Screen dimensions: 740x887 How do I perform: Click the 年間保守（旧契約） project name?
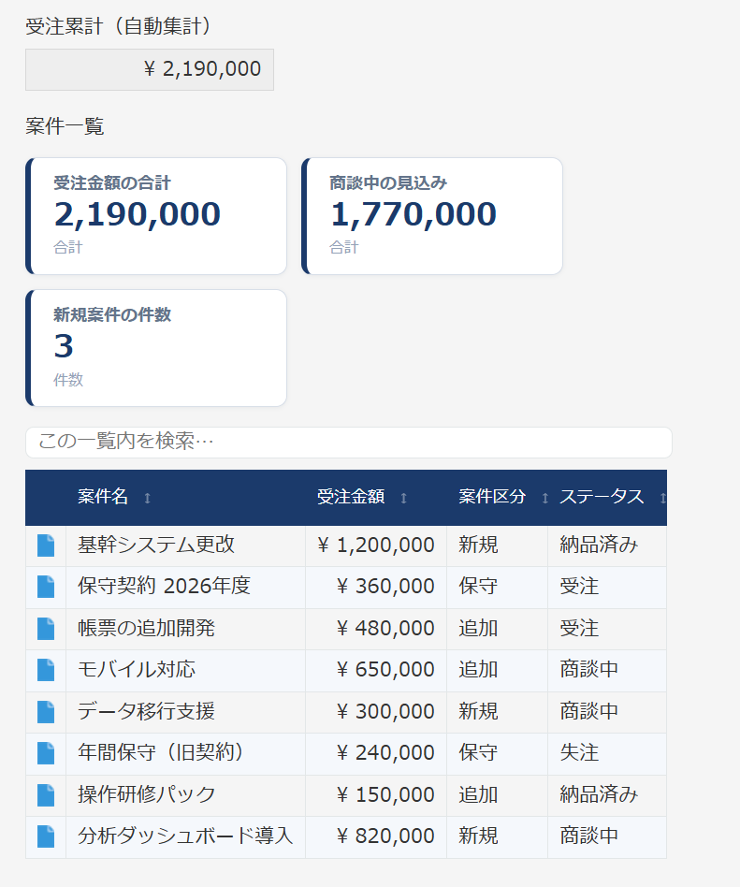click(x=161, y=752)
